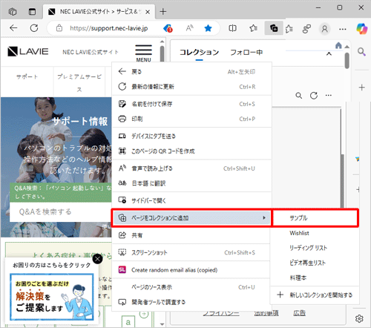371x328 pixels.
Task: Open the split screen icon
Action: (232, 28)
